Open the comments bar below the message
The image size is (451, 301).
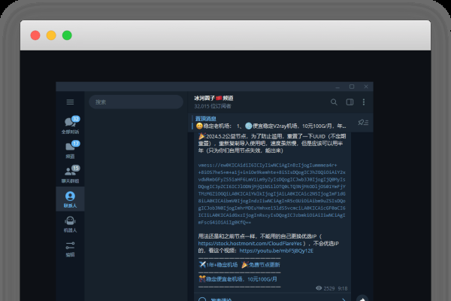(272, 299)
